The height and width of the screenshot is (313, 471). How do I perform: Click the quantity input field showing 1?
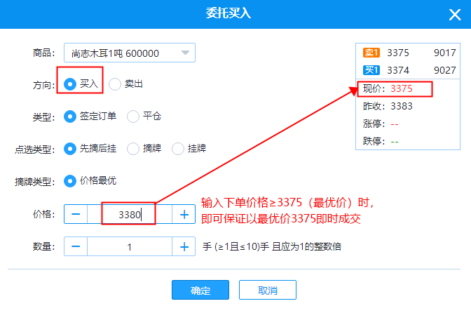130,246
